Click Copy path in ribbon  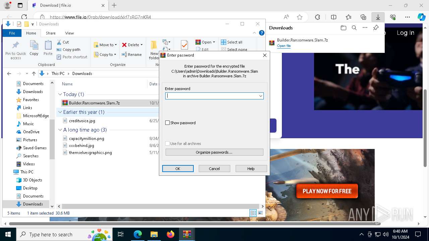68,50
